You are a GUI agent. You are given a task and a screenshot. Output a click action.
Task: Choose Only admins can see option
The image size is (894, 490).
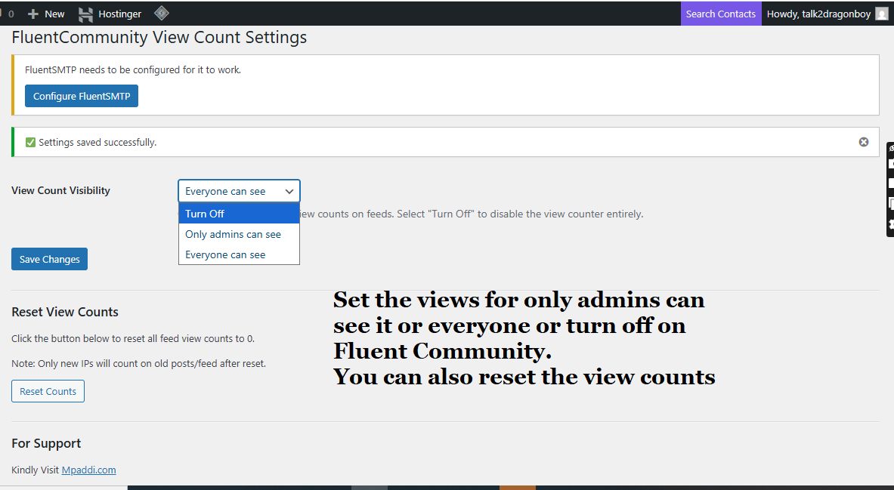pos(239,234)
